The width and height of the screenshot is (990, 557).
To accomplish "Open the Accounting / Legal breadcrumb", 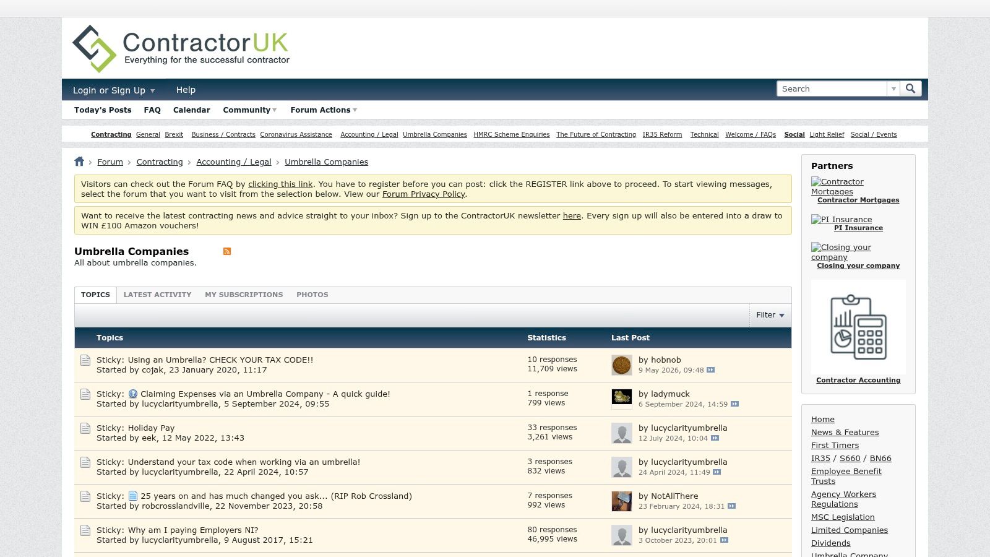I will coord(234,162).
